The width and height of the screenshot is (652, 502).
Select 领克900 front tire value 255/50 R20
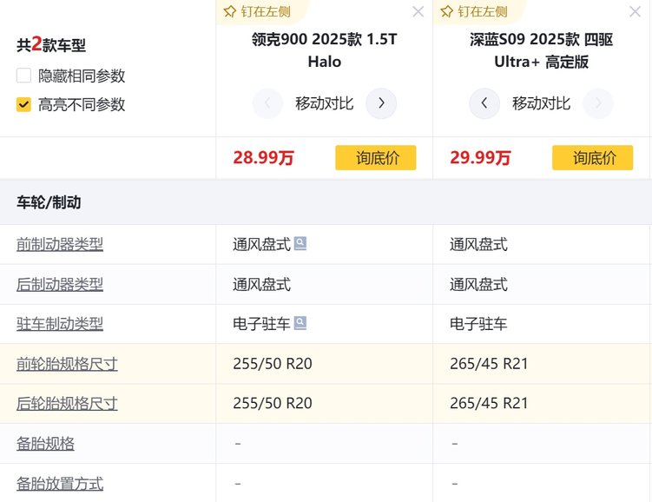coord(273,364)
